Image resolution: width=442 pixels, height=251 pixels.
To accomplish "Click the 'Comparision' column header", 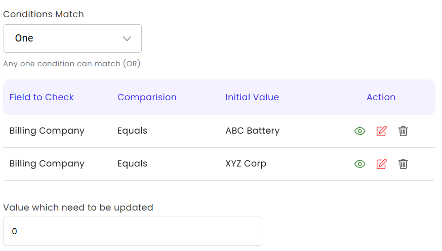I will (147, 97).
